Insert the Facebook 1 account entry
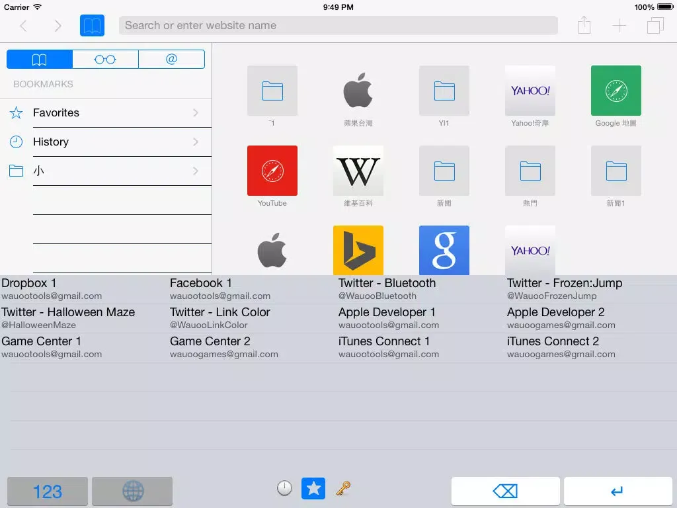 (x=253, y=290)
